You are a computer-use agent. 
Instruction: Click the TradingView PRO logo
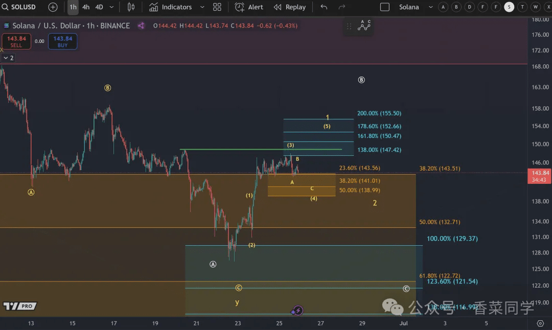tap(20, 306)
